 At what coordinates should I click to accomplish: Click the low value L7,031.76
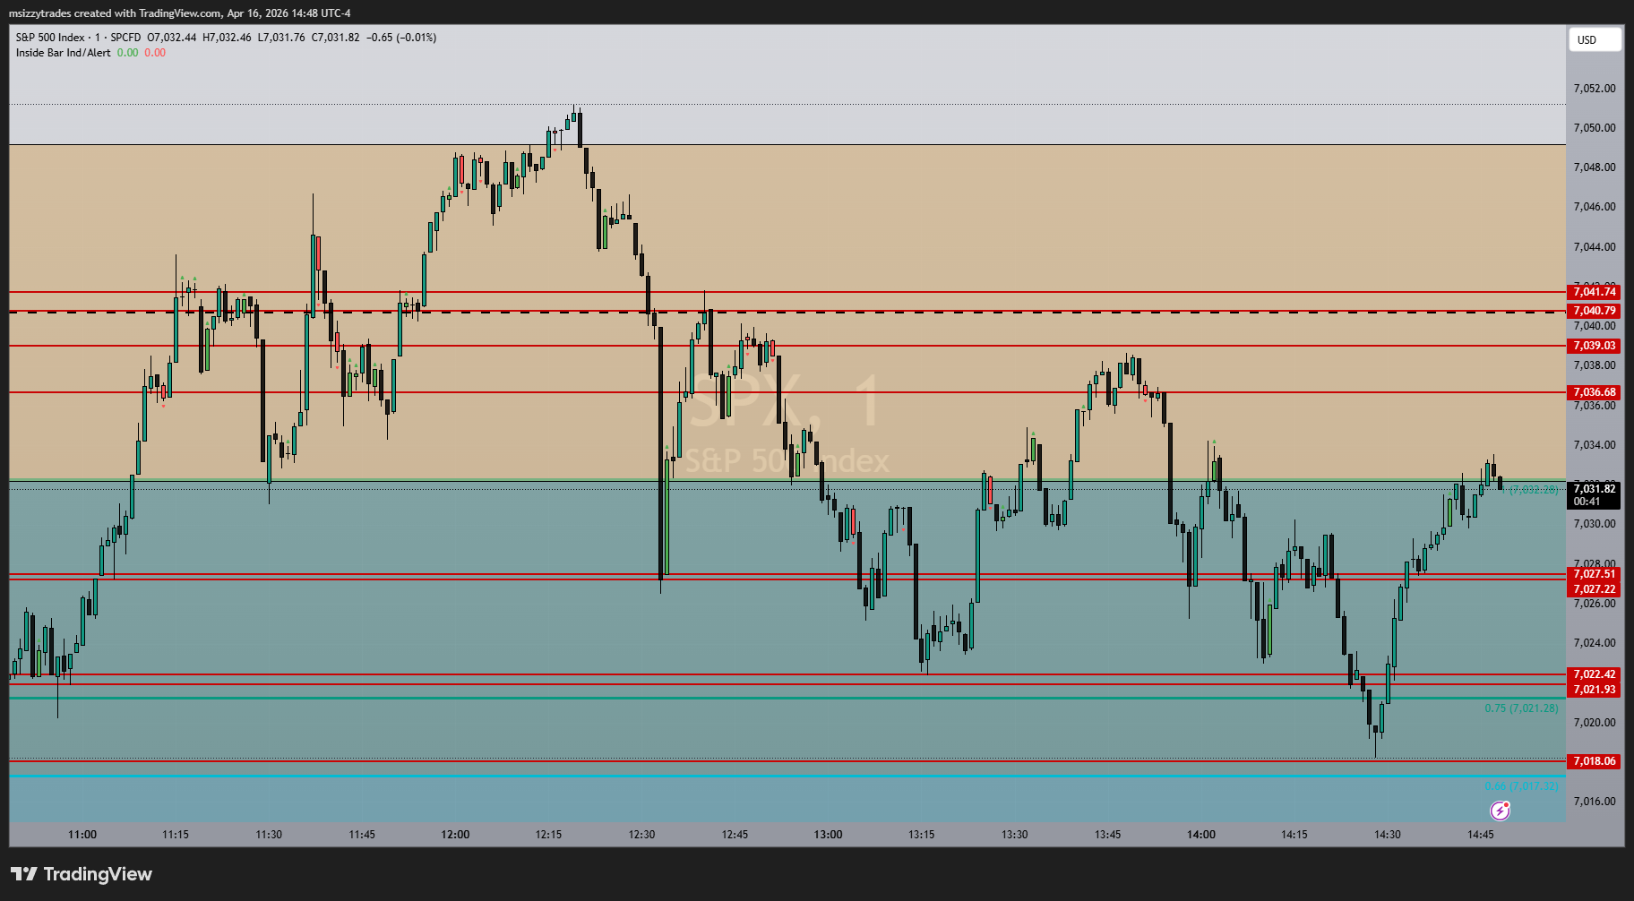(x=281, y=38)
